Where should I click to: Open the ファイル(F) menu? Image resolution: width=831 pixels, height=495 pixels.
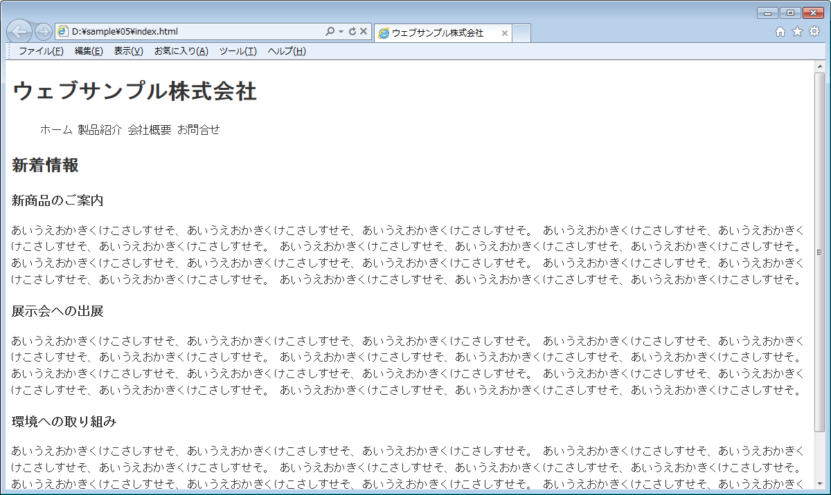(x=41, y=51)
